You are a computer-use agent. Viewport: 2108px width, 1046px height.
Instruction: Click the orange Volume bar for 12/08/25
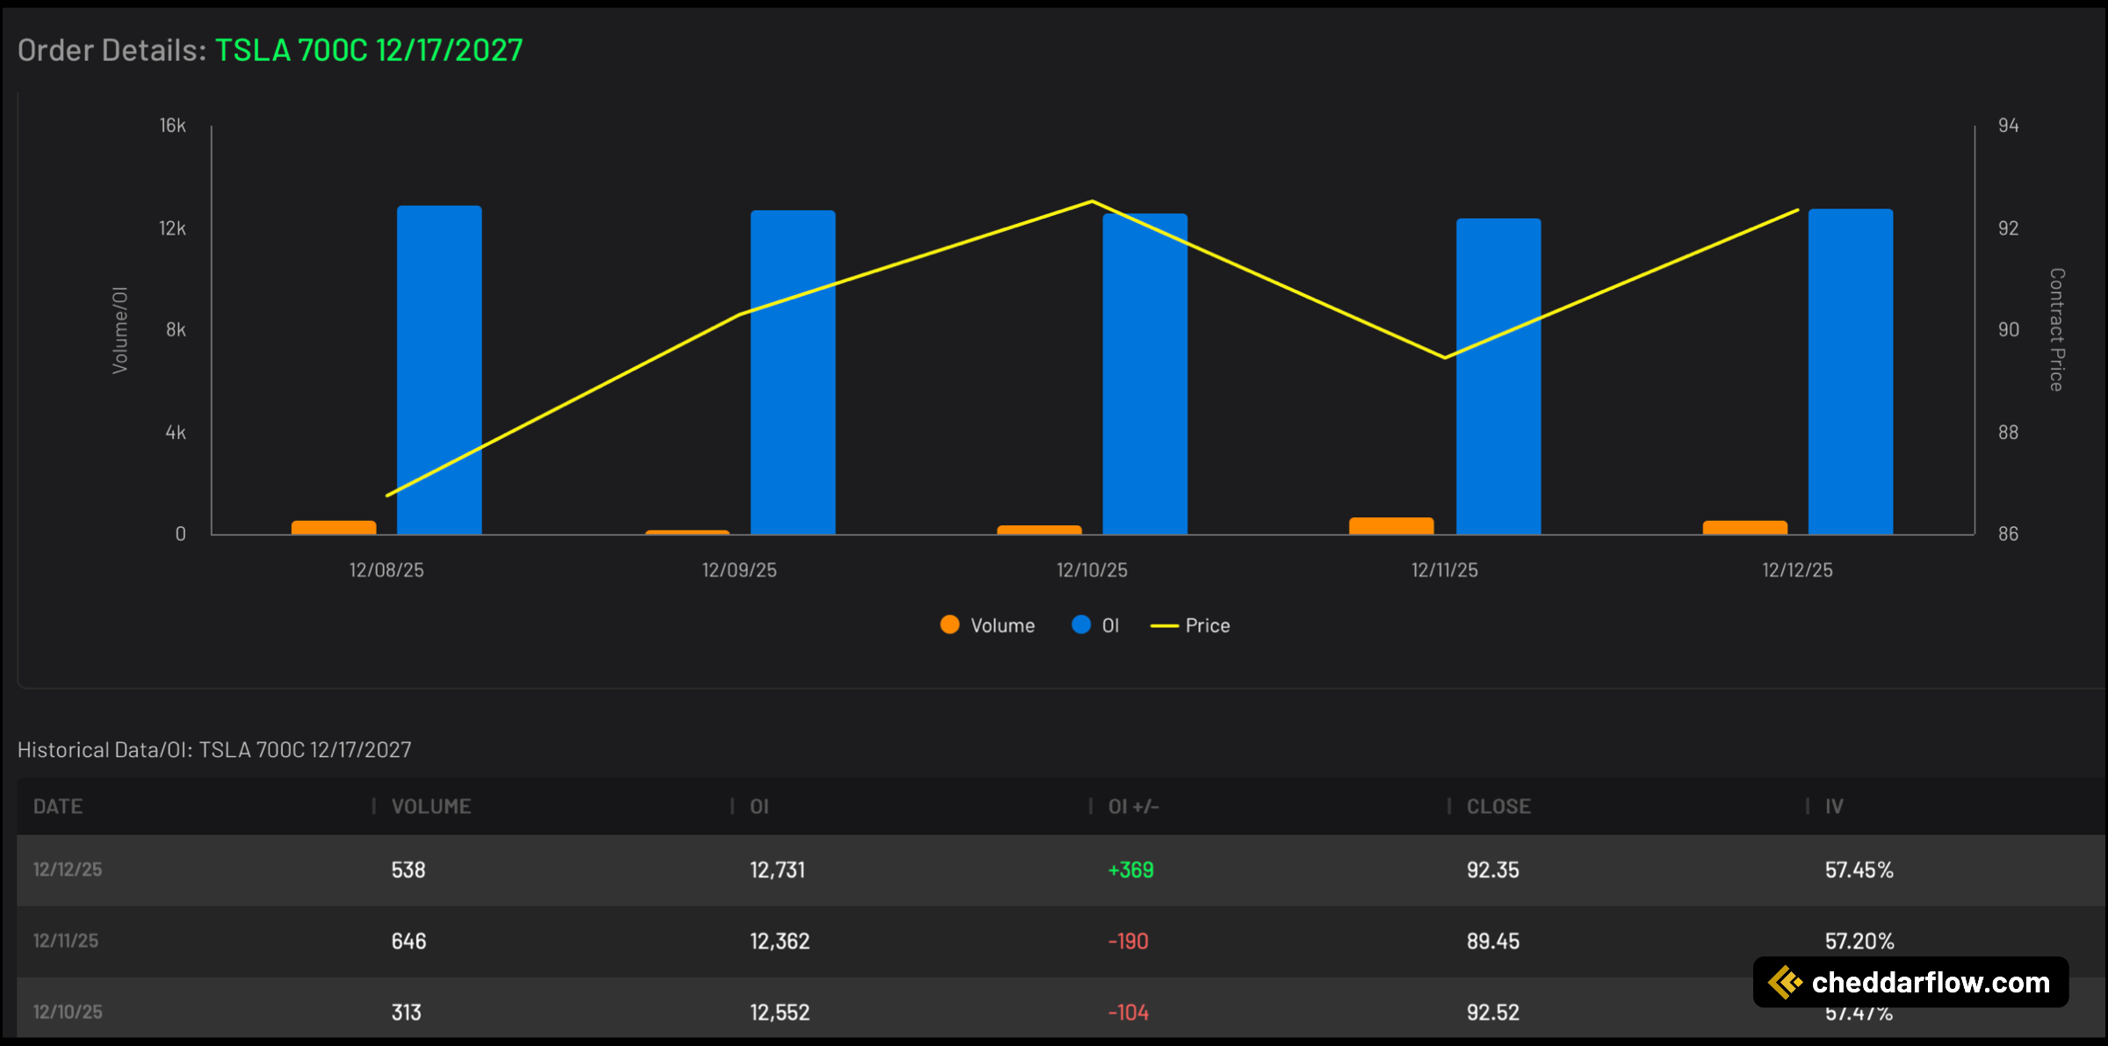tap(334, 527)
